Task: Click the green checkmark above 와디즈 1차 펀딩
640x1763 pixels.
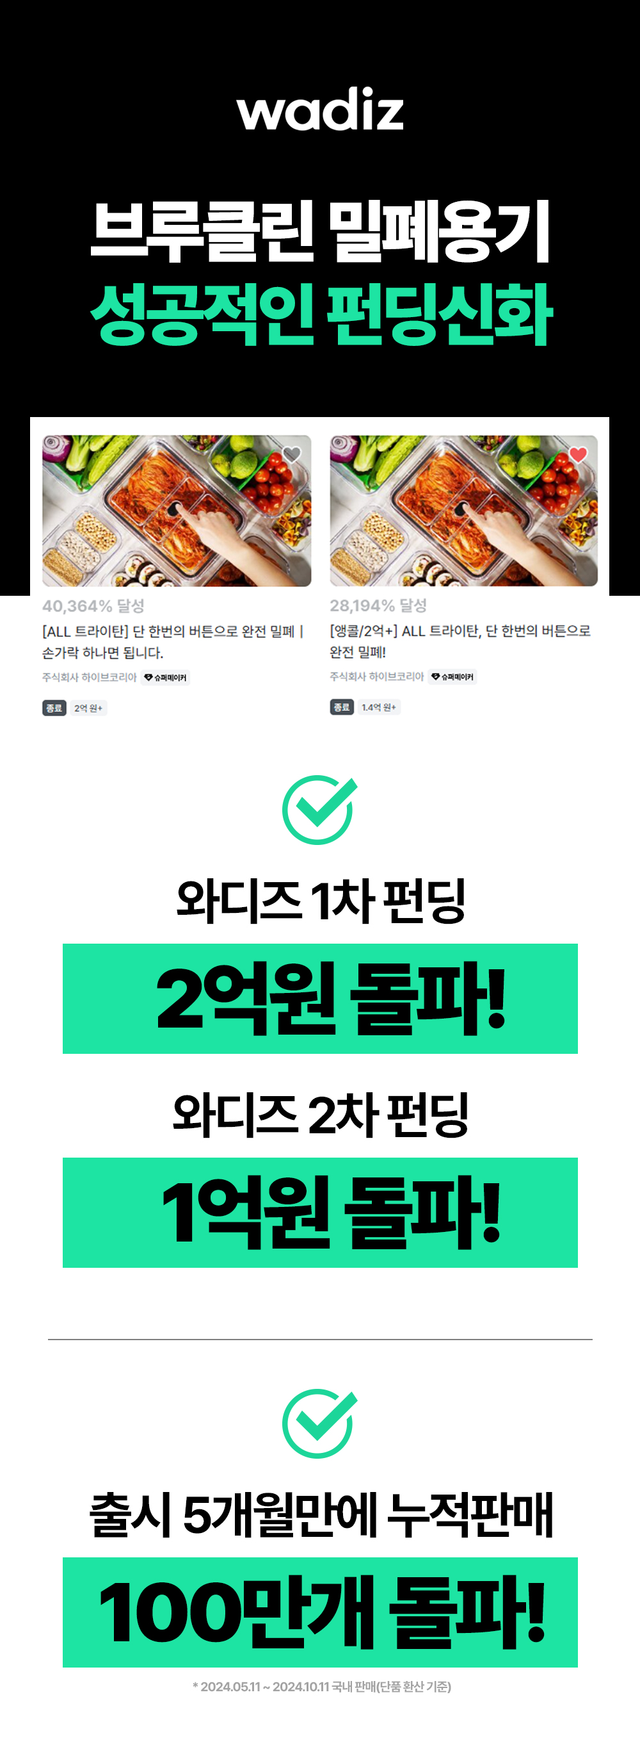Action: [x=320, y=810]
